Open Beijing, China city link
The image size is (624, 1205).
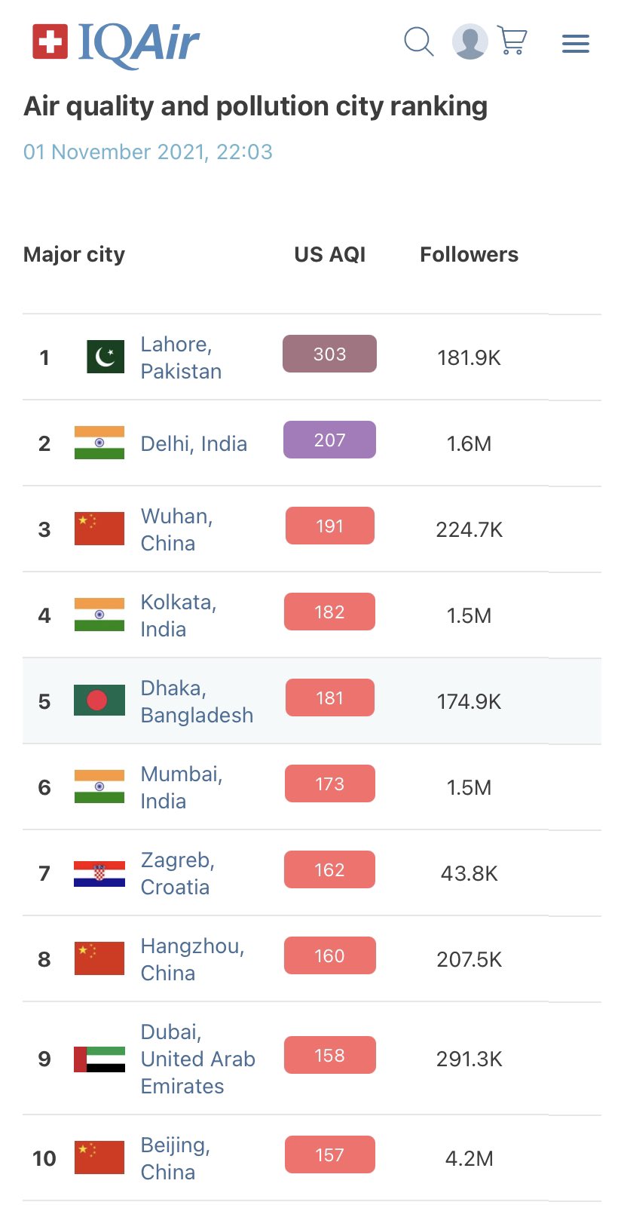pos(176,1158)
